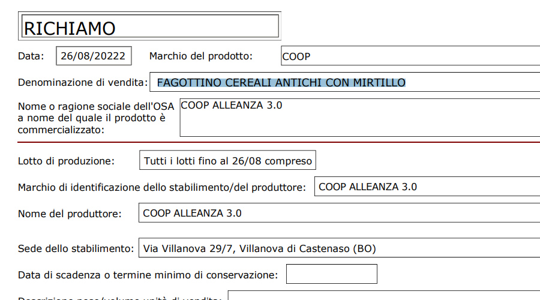The width and height of the screenshot is (540, 300).
Task: Click the "Nome o ragione sociale dell'OSA" label
Action: [x=96, y=107]
